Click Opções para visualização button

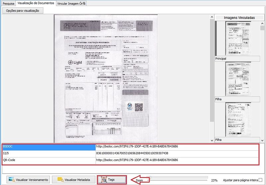click(x=23, y=11)
